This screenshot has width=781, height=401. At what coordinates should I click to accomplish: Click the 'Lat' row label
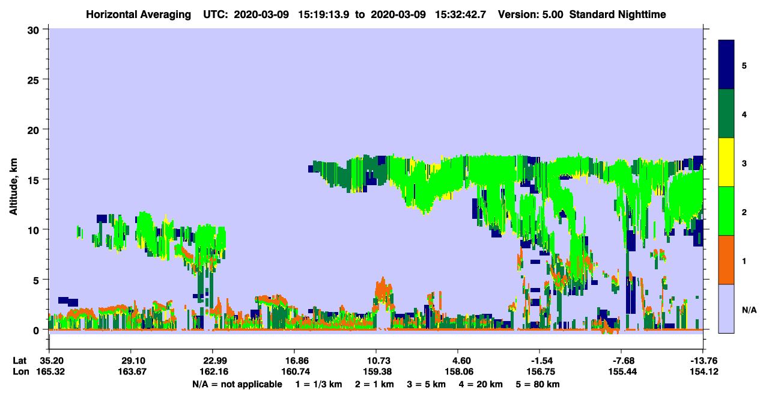(x=19, y=361)
